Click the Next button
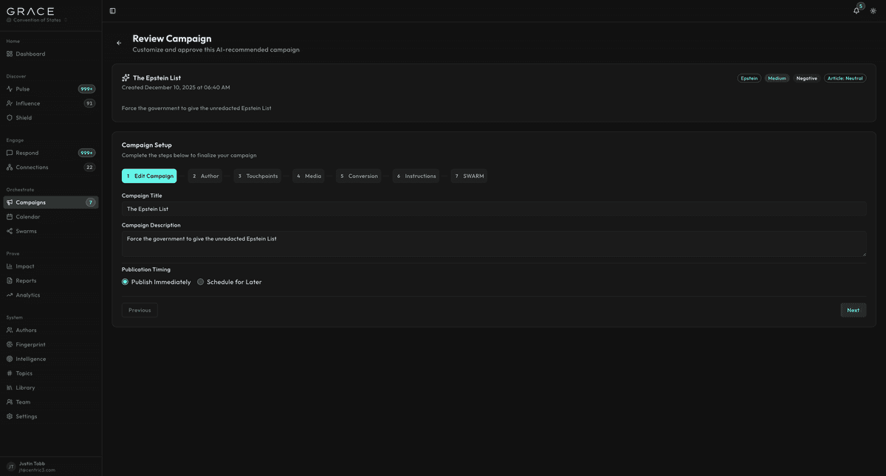Viewport: 886px width, 476px height. point(853,310)
